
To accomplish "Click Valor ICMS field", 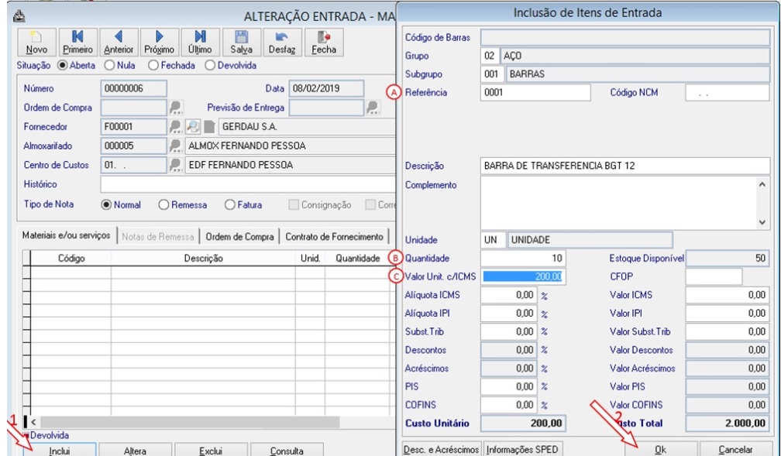I will [728, 295].
